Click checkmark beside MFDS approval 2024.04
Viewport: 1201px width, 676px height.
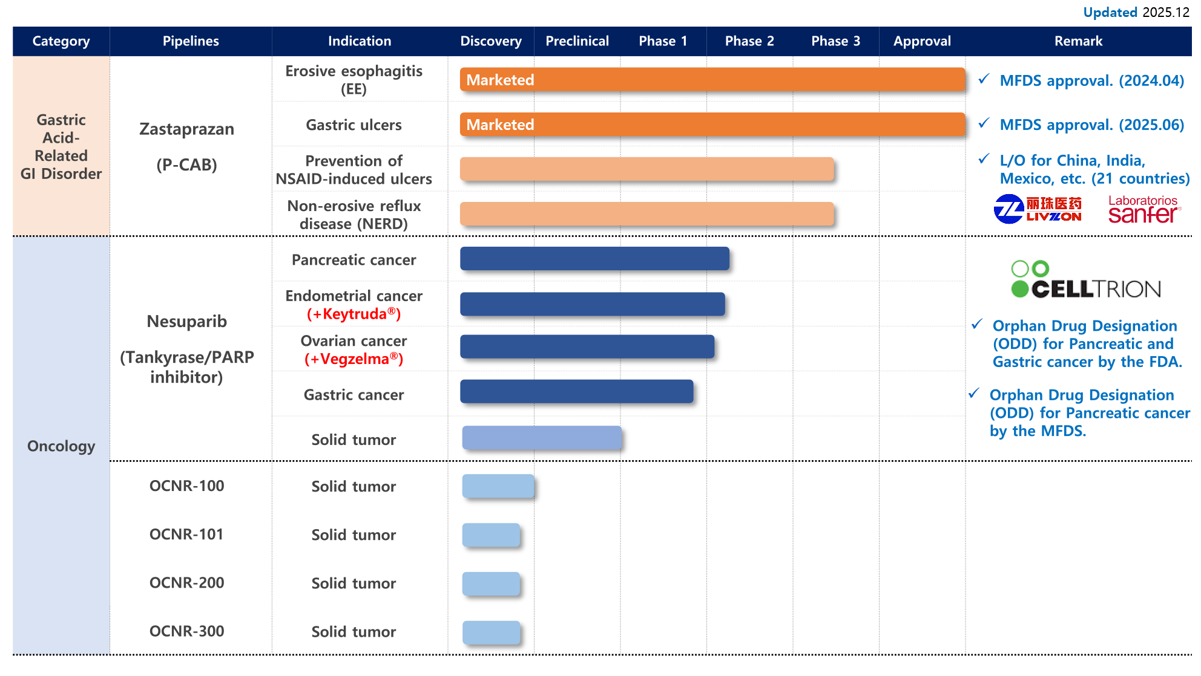(984, 79)
